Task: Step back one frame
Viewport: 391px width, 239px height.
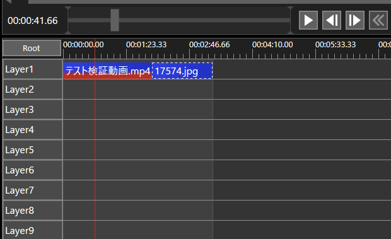Action: tap(332, 20)
